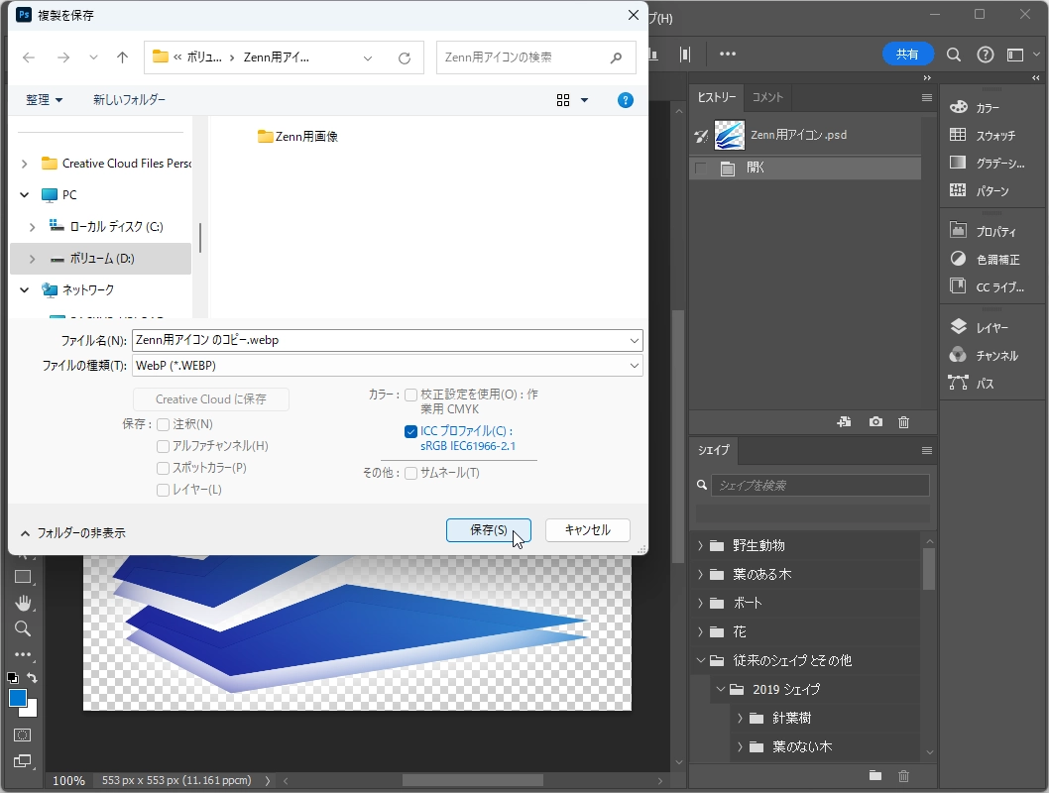
Task: Open the Shapes panel flyout menu
Action: [927, 451]
